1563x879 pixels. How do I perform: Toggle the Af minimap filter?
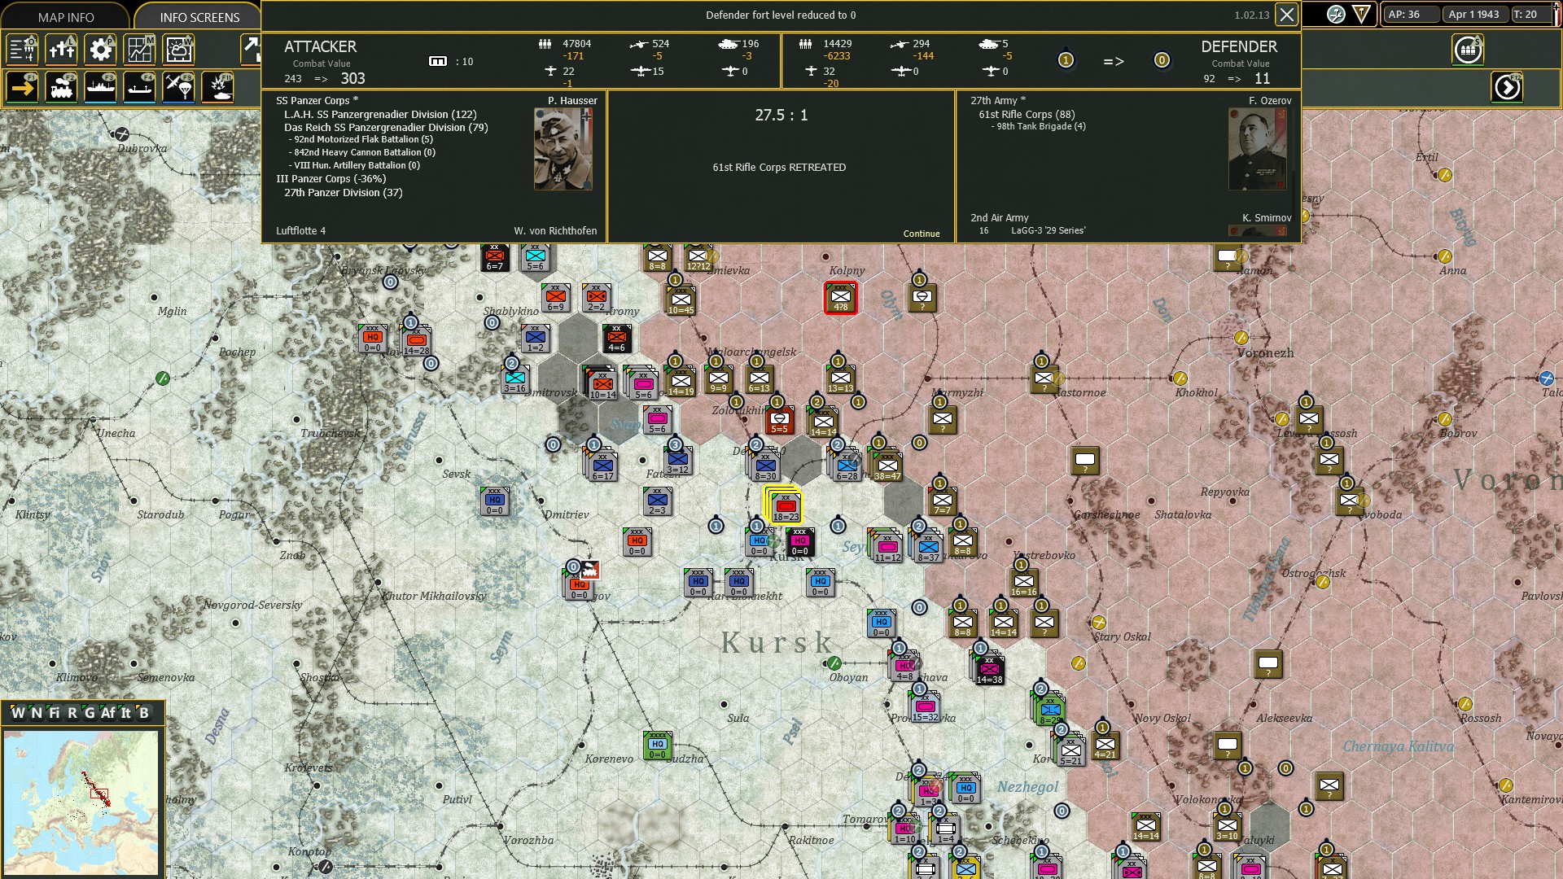(108, 713)
